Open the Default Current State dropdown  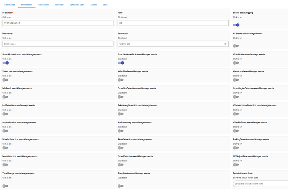coord(260,184)
